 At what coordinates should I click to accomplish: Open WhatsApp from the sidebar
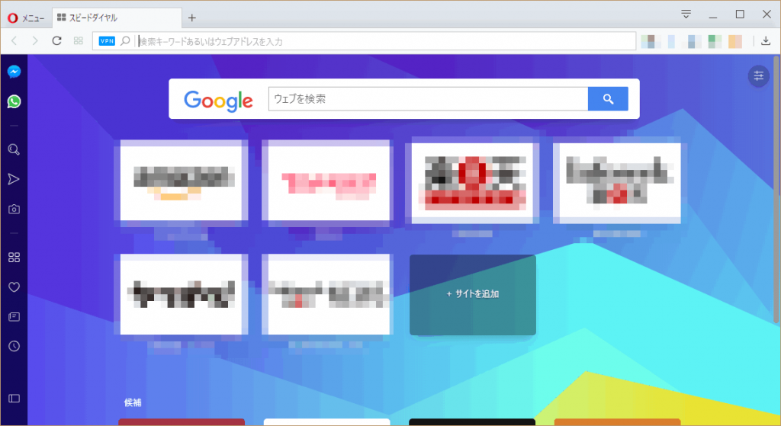tap(14, 101)
